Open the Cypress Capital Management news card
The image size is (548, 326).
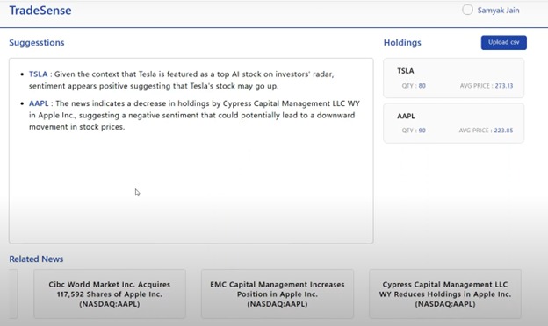point(445,294)
